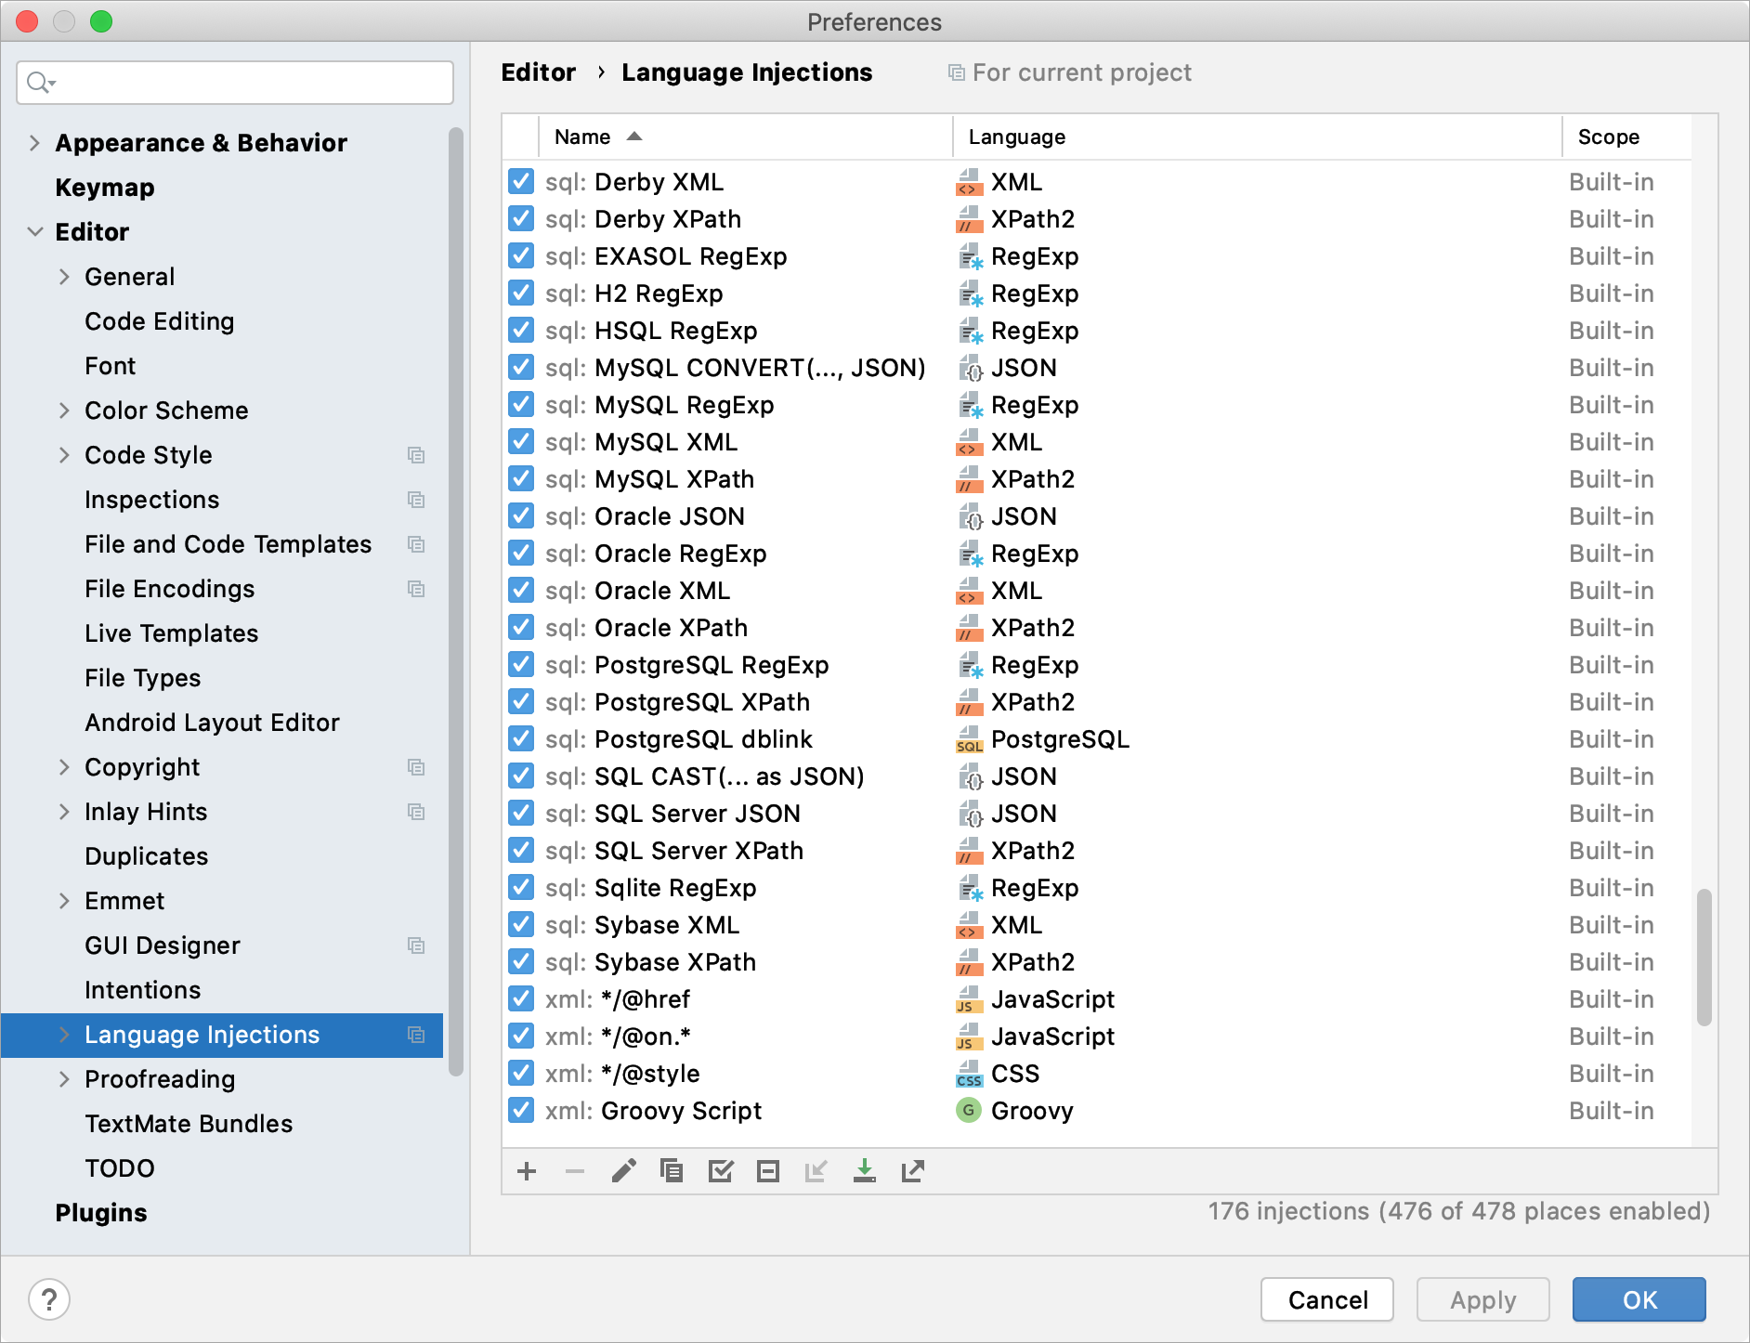Click the injections table scrollbar thumb
1750x1343 pixels.
(x=1704, y=957)
